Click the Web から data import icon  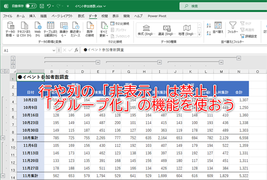38,29
